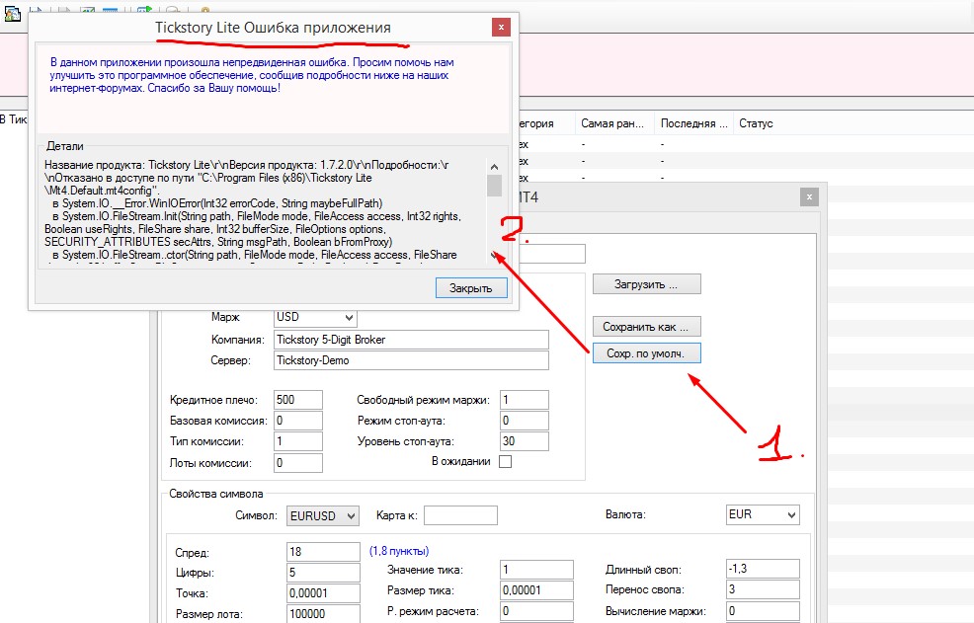The width and height of the screenshot is (974, 623).
Task: Click the Значение тика field
Action: click(536, 570)
